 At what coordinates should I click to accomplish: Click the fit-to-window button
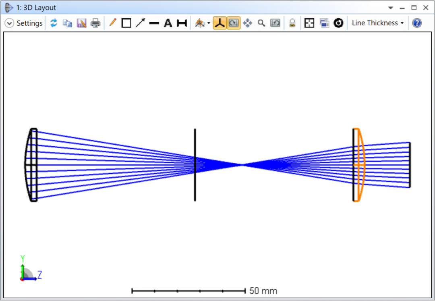(309, 23)
